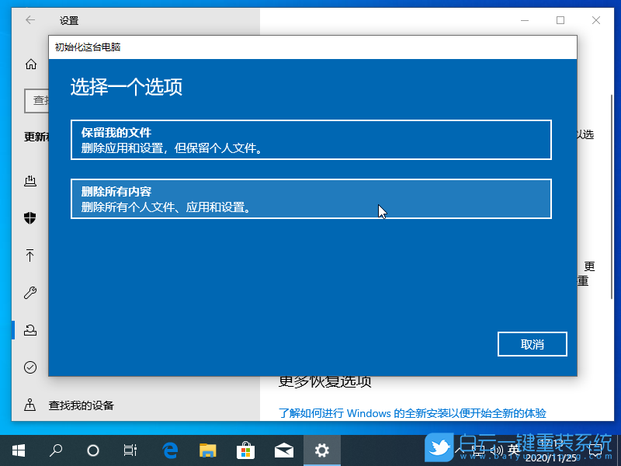Open the notification center icon
Screen dimensions: 621x466
(596, 449)
